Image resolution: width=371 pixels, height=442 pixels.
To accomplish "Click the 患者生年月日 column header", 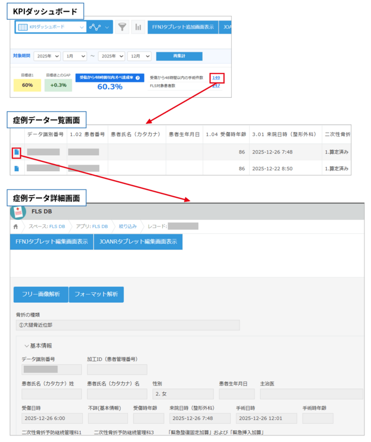I will tap(184, 134).
